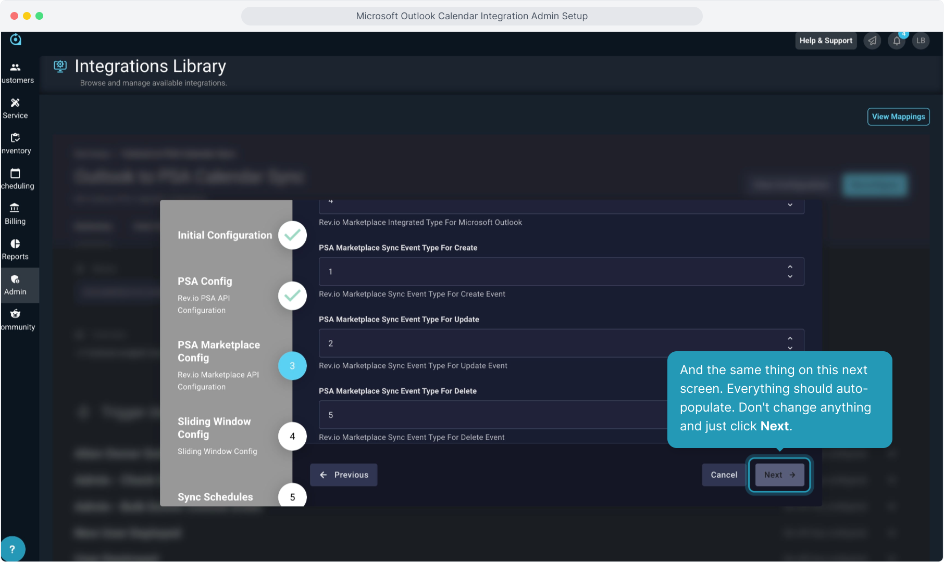Open Reports pie chart icon
Viewport: 944px width, 562px height.
[x=16, y=244]
